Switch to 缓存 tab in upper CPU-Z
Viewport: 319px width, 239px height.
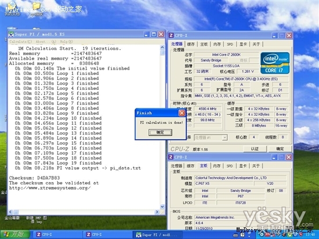coord(191,44)
